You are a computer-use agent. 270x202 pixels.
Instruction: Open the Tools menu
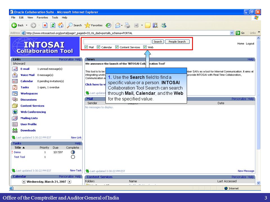click(x=55, y=17)
